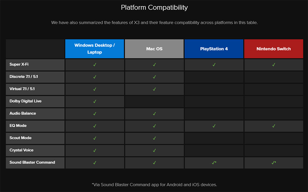Select the Super X-Fi row label
This screenshot has width=308, height=192.
tap(35, 65)
